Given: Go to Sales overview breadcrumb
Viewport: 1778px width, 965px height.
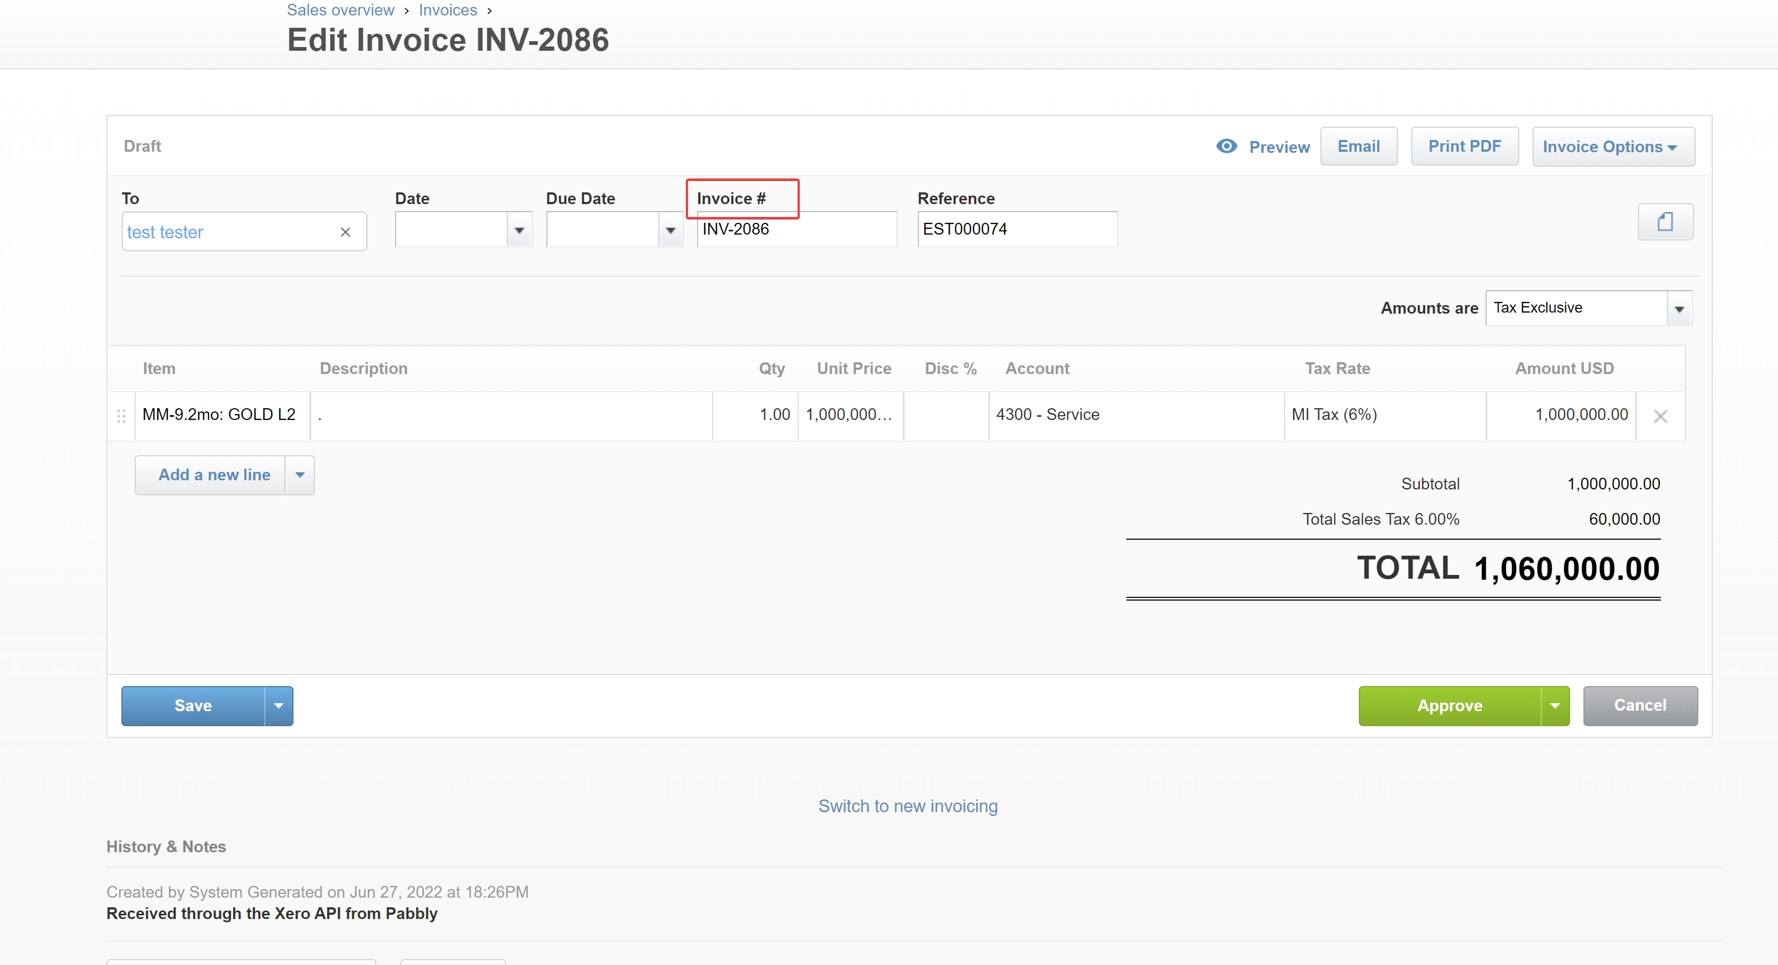Looking at the screenshot, I should coord(341,10).
